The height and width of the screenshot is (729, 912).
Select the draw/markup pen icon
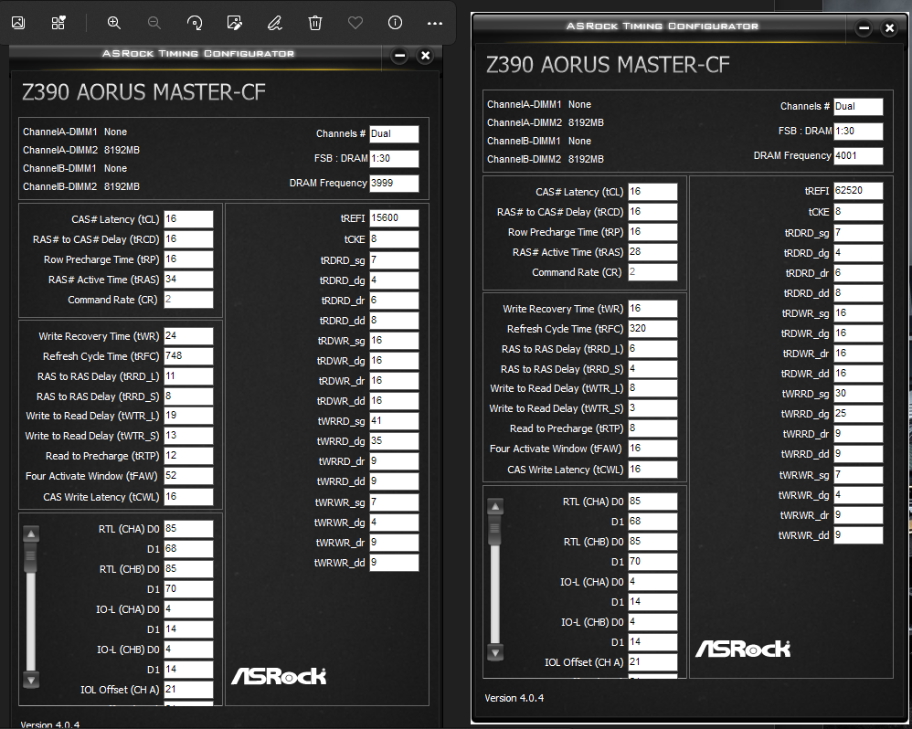274,23
